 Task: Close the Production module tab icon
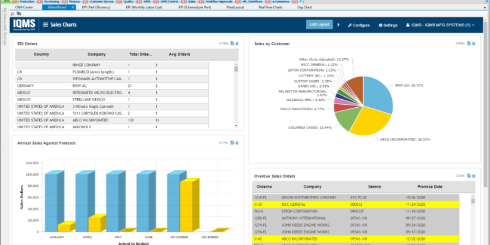[39, 2]
